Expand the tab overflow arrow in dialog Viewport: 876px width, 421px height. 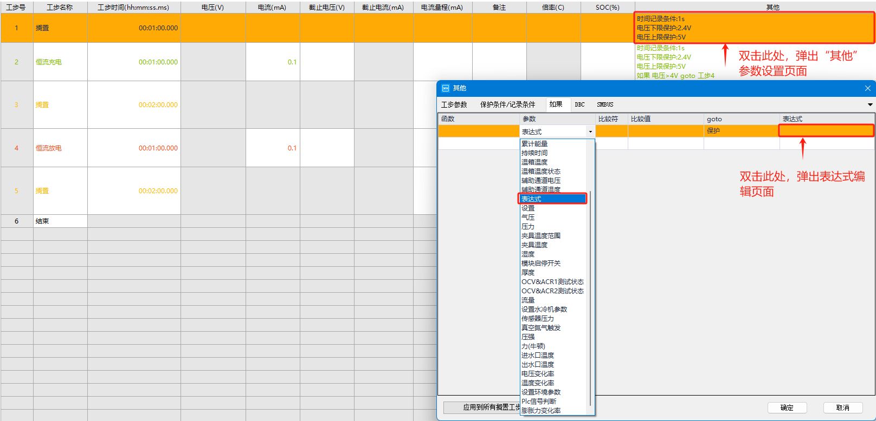click(x=870, y=104)
